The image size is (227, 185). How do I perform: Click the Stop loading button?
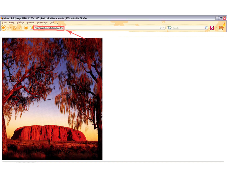click(x=20, y=28)
